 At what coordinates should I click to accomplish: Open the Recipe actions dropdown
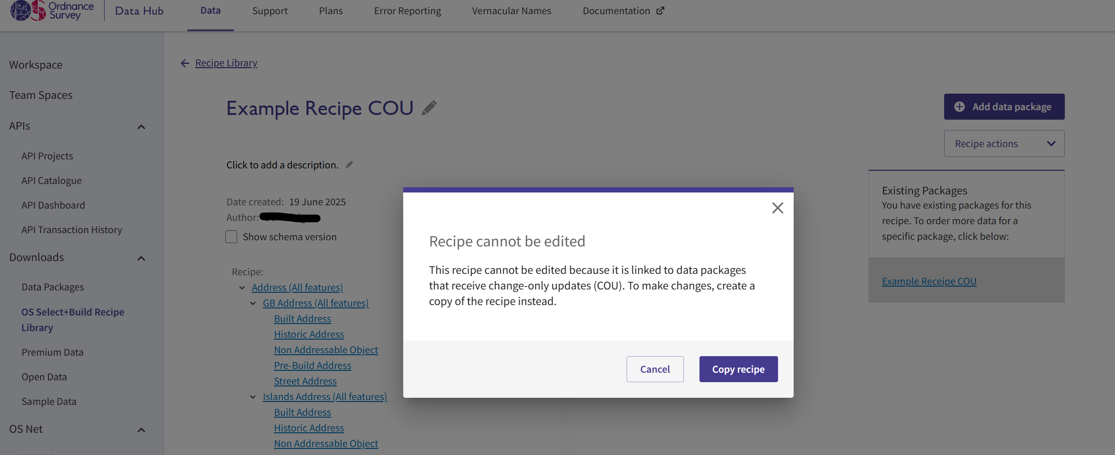click(x=1004, y=143)
